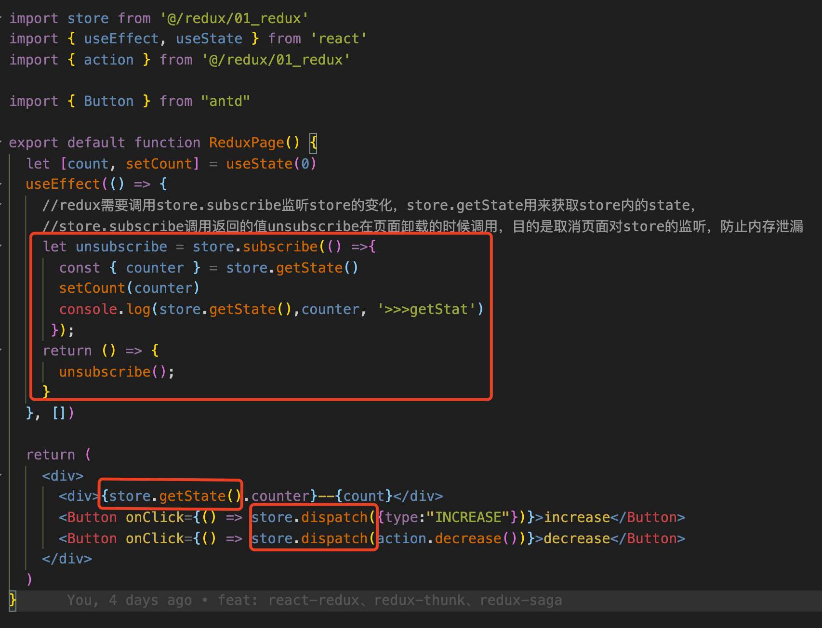Click the 'react' string in the hooks import
The height and width of the screenshot is (628, 822).
tap(339, 39)
